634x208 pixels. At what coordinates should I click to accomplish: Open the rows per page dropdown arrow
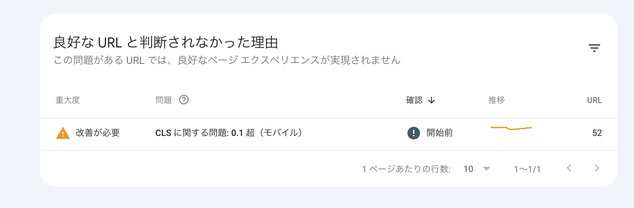click(487, 169)
